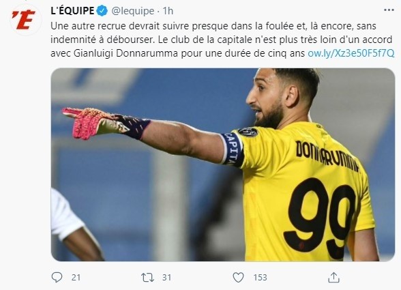401x290 pixels.
Task: Click the 21 replies count
Action: [x=76, y=278]
